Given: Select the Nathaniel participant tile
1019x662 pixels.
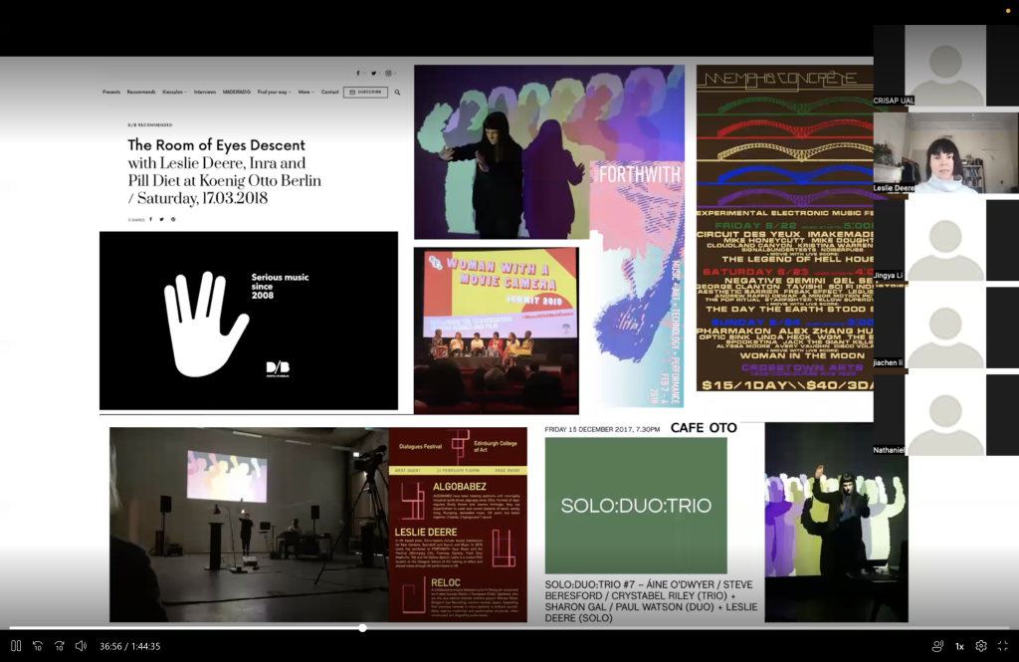Looking at the screenshot, I should tap(945, 414).
